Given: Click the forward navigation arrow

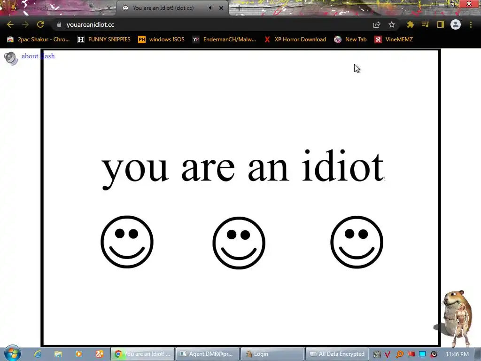Looking at the screenshot, I should (x=25, y=24).
